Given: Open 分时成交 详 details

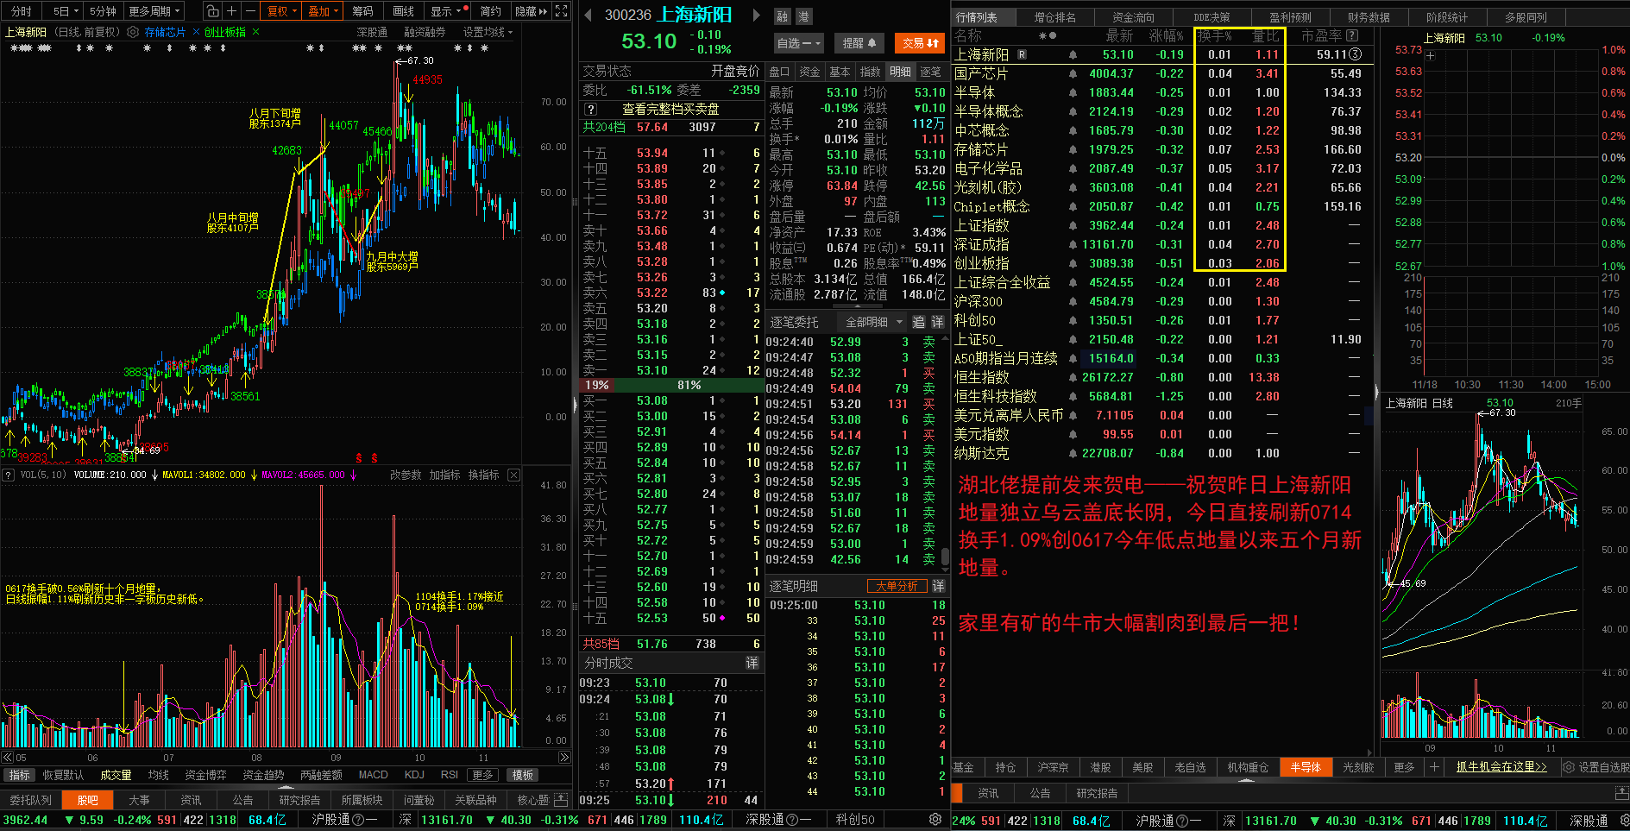Looking at the screenshot, I should click(752, 663).
